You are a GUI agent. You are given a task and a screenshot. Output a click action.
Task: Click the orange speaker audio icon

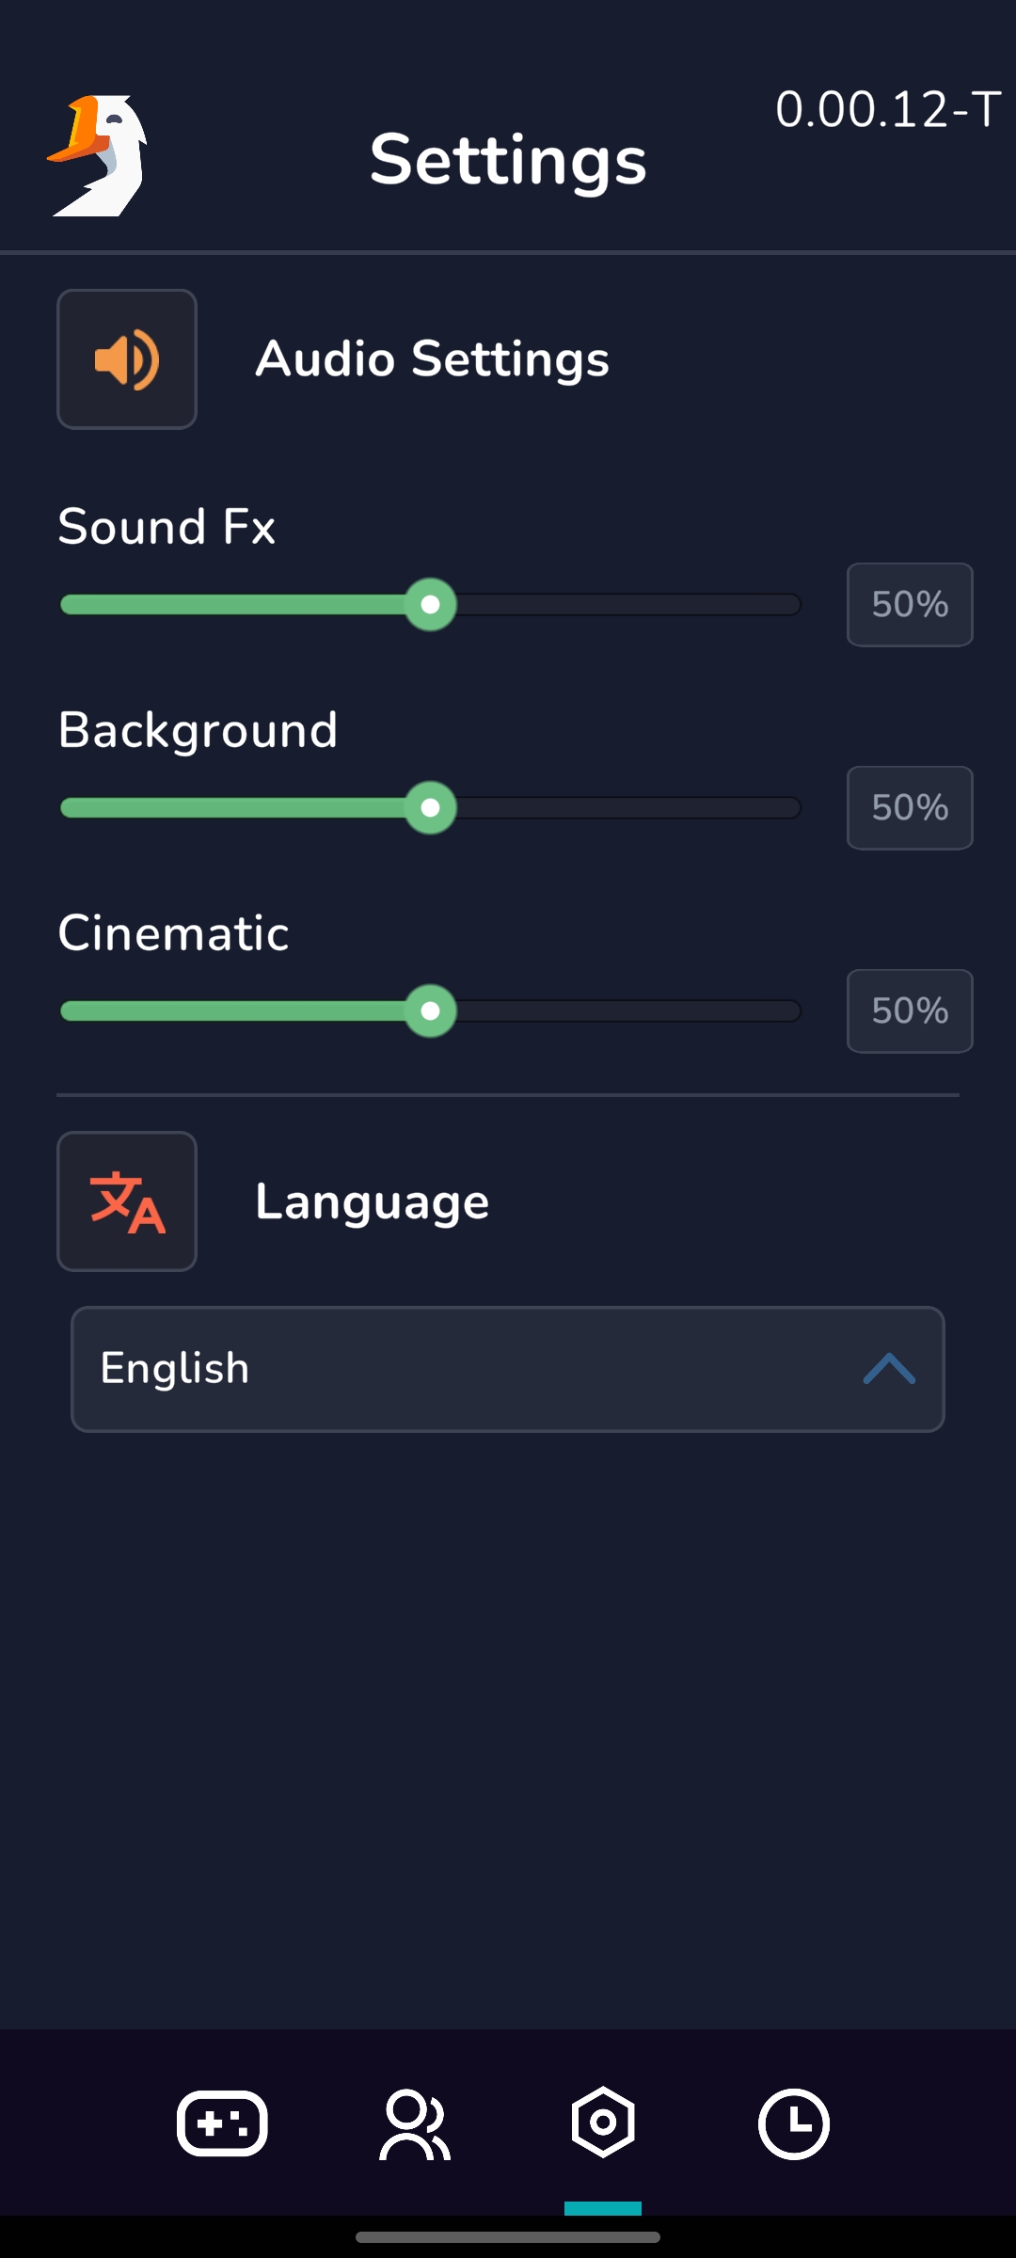127,359
